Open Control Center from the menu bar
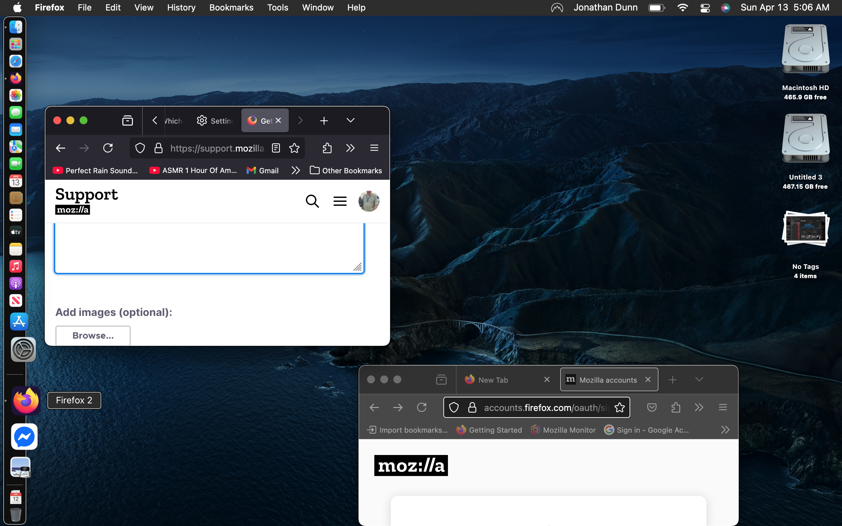842x526 pixels. click(x=705, y=8)
